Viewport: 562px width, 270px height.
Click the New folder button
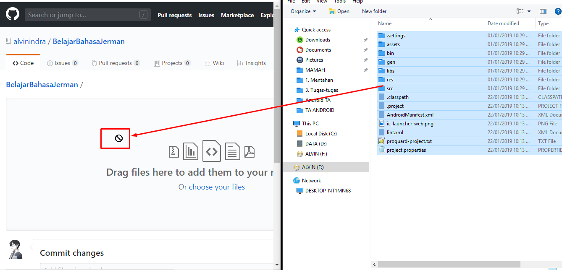(x=374, y=11)
